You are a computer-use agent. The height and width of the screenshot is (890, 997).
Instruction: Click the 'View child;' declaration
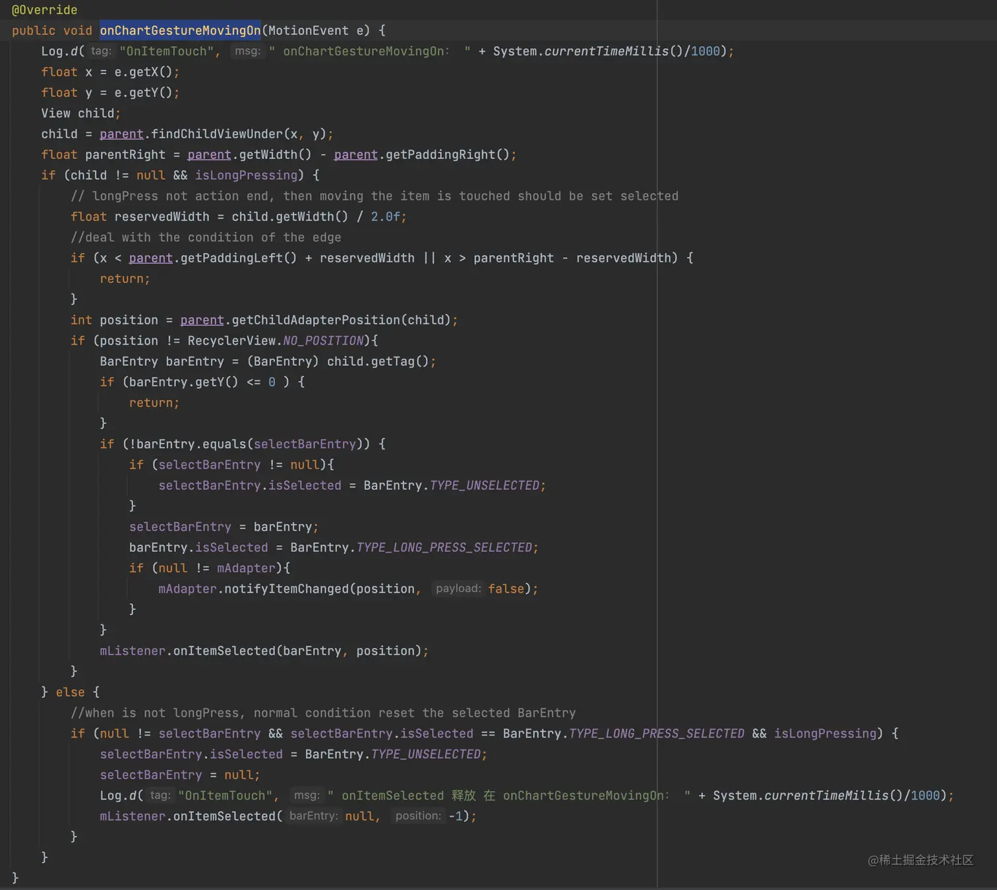80,113
